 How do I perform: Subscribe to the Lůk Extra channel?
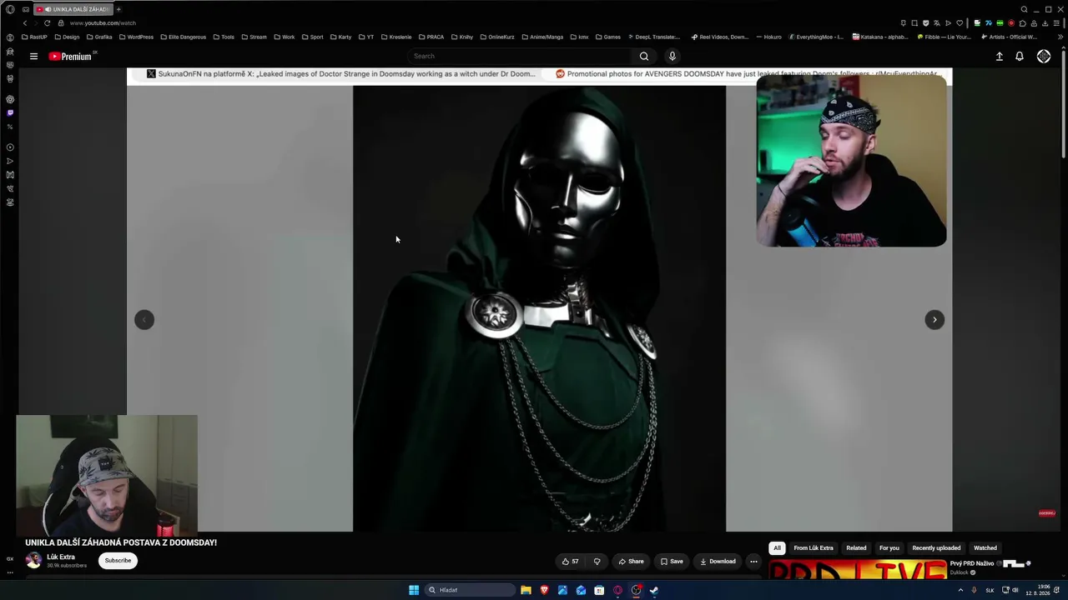pos(118,561)
